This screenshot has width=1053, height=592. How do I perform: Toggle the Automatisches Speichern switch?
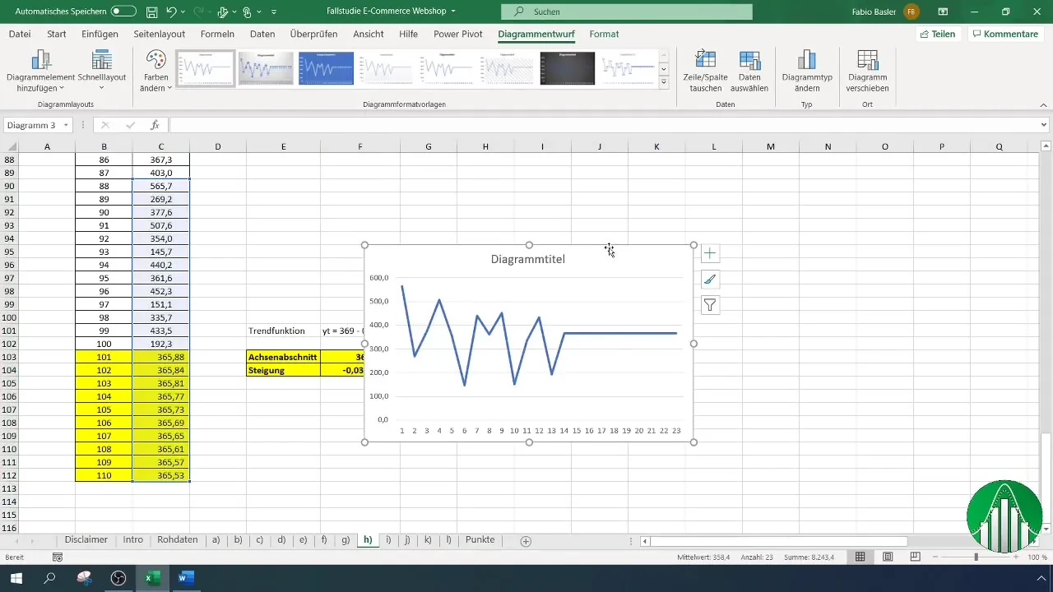(x=123, y=12)
